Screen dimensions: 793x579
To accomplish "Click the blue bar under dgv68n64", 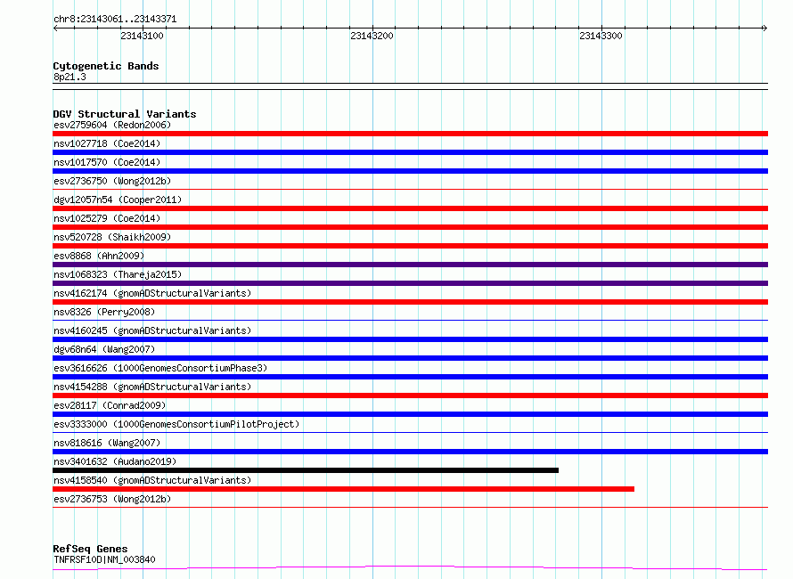I will tap(410, 358).
